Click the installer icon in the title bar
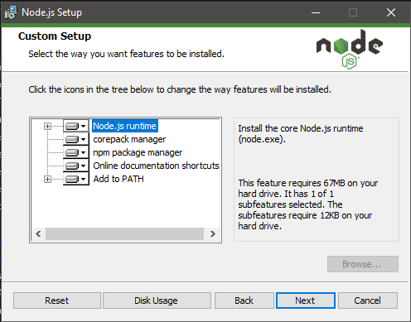 point(11,12)
